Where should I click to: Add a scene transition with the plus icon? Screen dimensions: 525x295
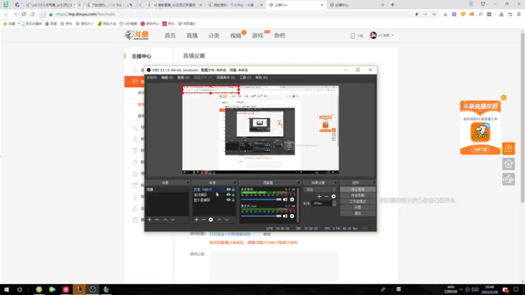tap(319, 197)
